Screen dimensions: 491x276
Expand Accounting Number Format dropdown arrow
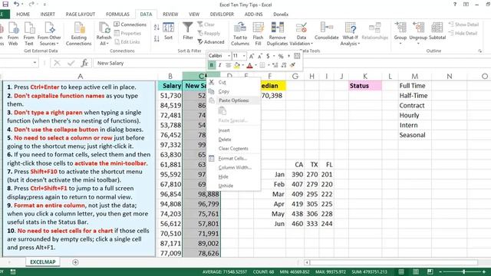coord(274,56)
